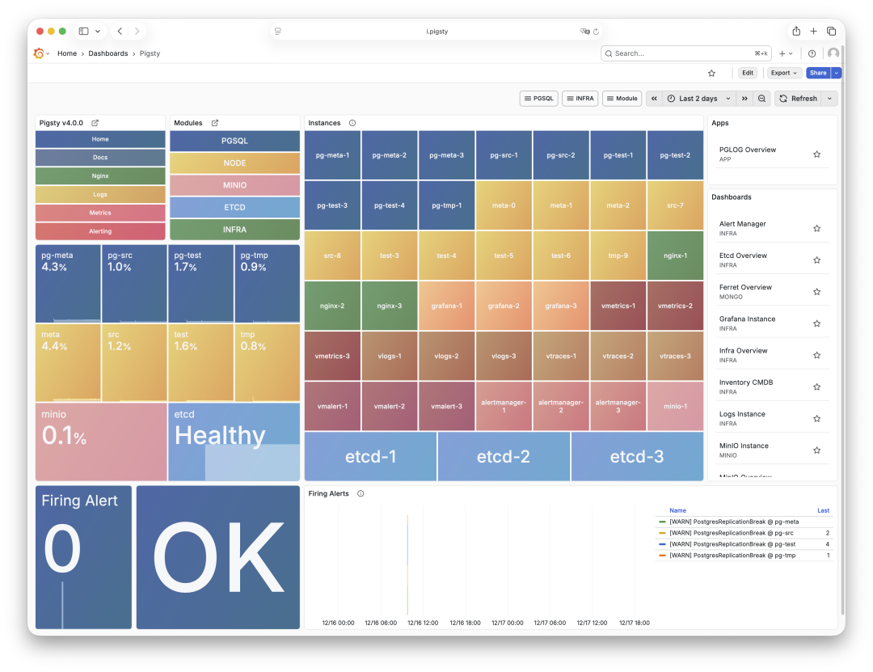The height and width of the screenshot is (672, 873).
Task: Select the PGSQL filter at the top
Action: tap(541, 98)
